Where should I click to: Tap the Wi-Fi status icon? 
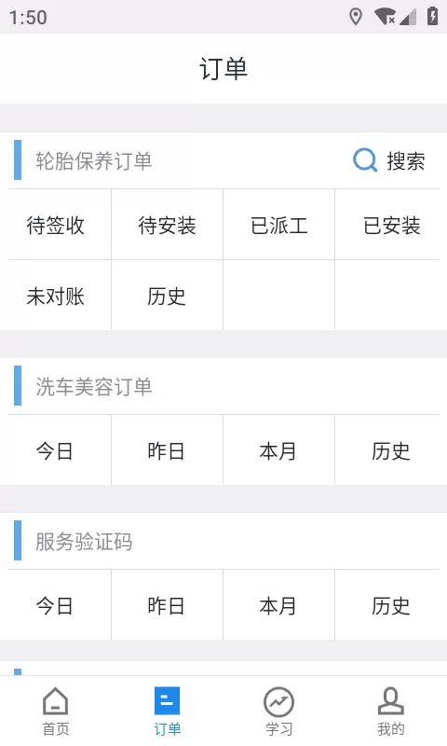pyautogui.click(x=385, y=16)
